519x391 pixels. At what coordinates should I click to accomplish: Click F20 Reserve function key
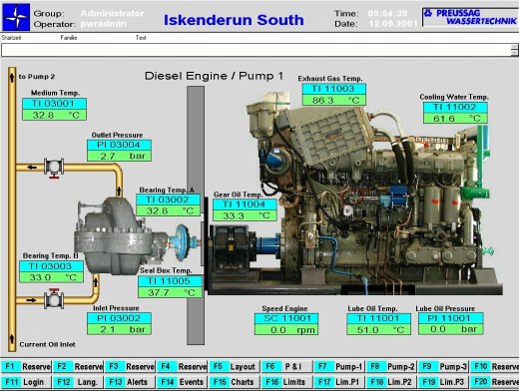point(495,382)
